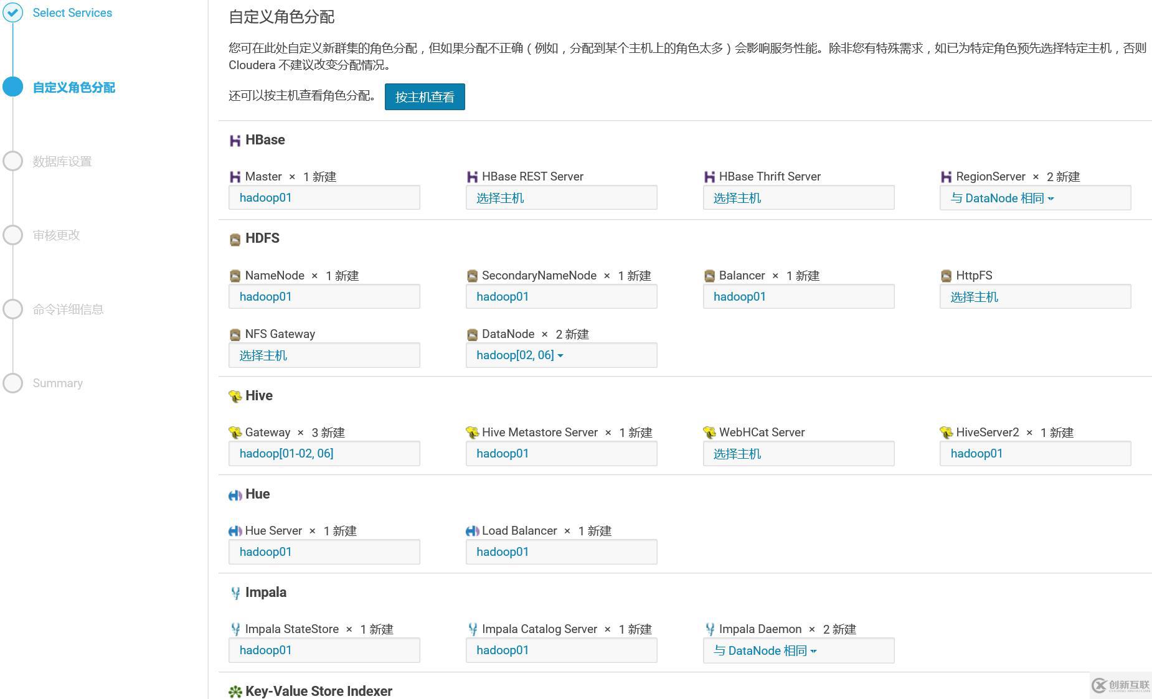Change NameNode host hadoop01

point(324,296)
